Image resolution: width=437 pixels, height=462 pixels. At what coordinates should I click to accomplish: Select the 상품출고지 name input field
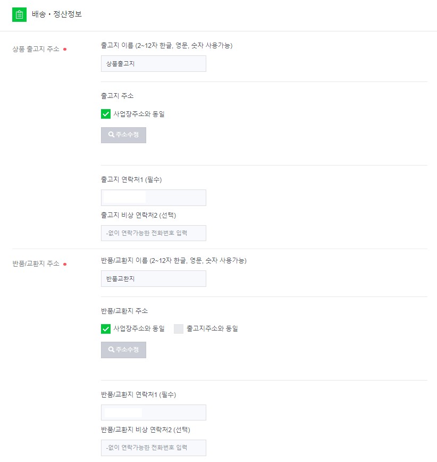[x=153, y=63]
